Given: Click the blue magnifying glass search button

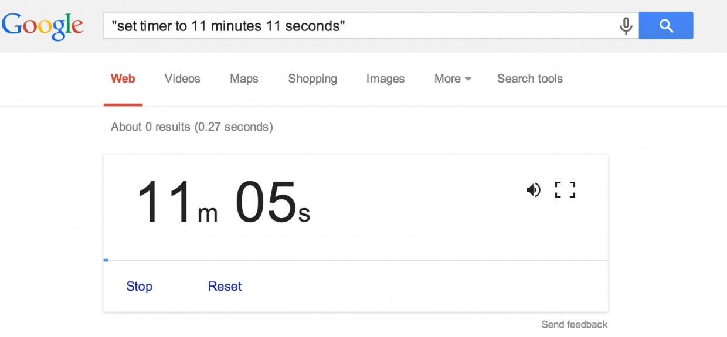Looking at the screenshot, I should point(666,26).
